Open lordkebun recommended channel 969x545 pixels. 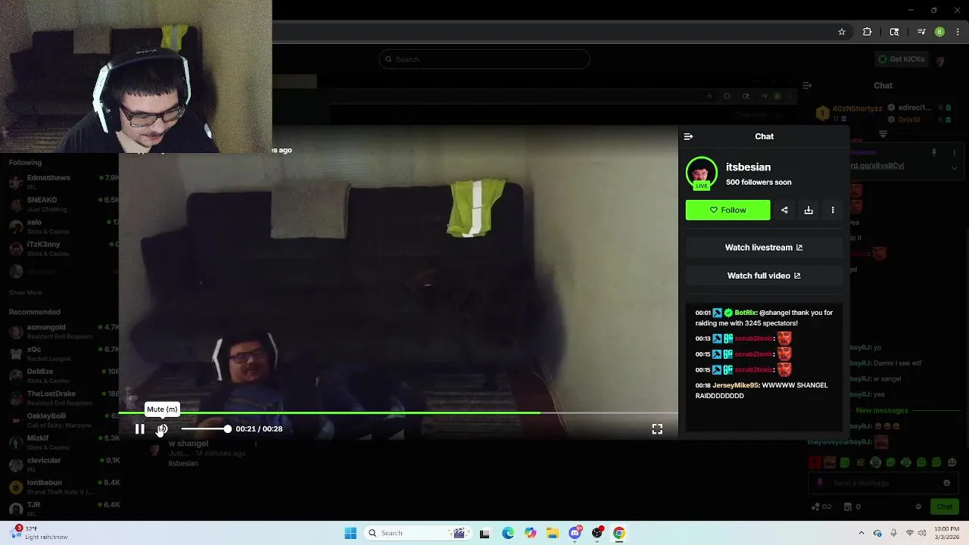(64, 487)
